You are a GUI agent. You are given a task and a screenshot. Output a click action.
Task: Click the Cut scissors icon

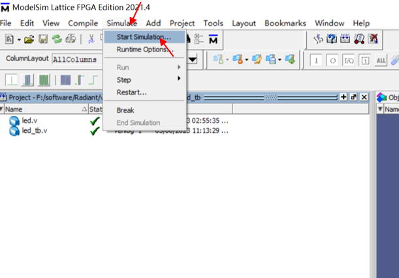tap(91, 39)
